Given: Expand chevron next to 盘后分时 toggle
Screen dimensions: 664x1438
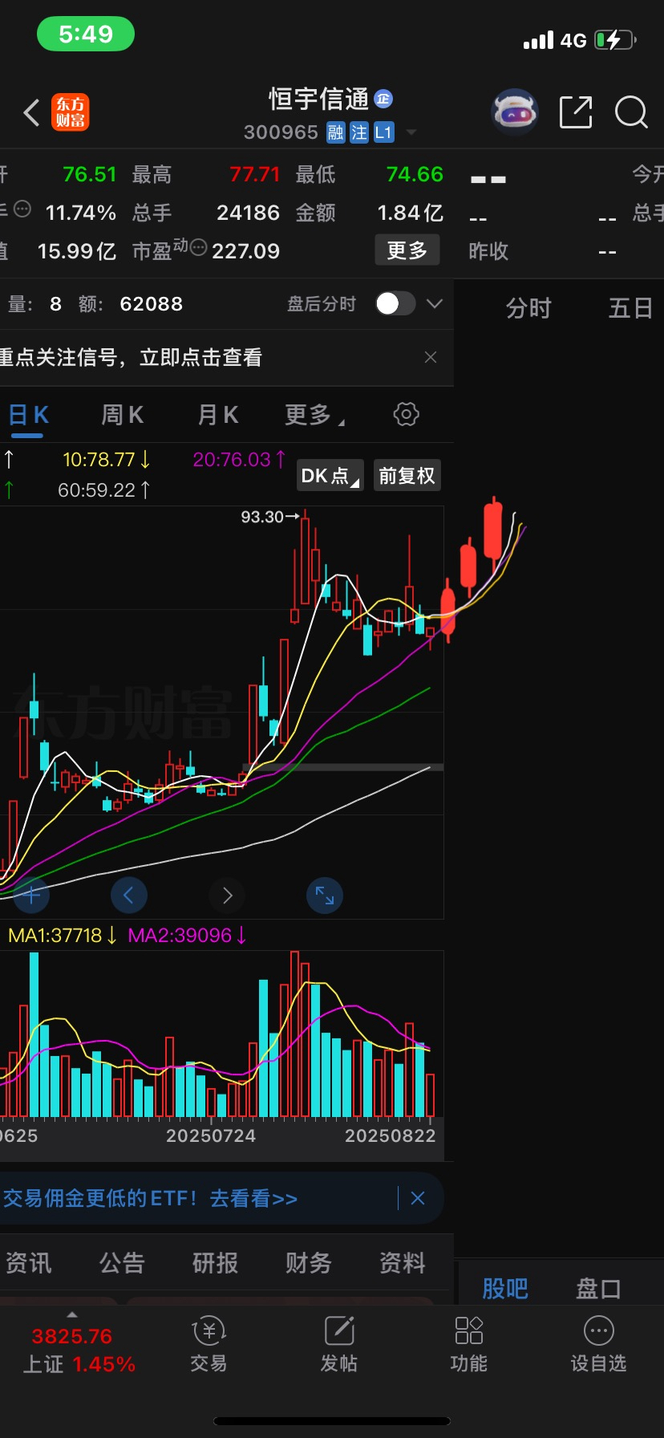Looking at the screenshot, I should [435, 303].
